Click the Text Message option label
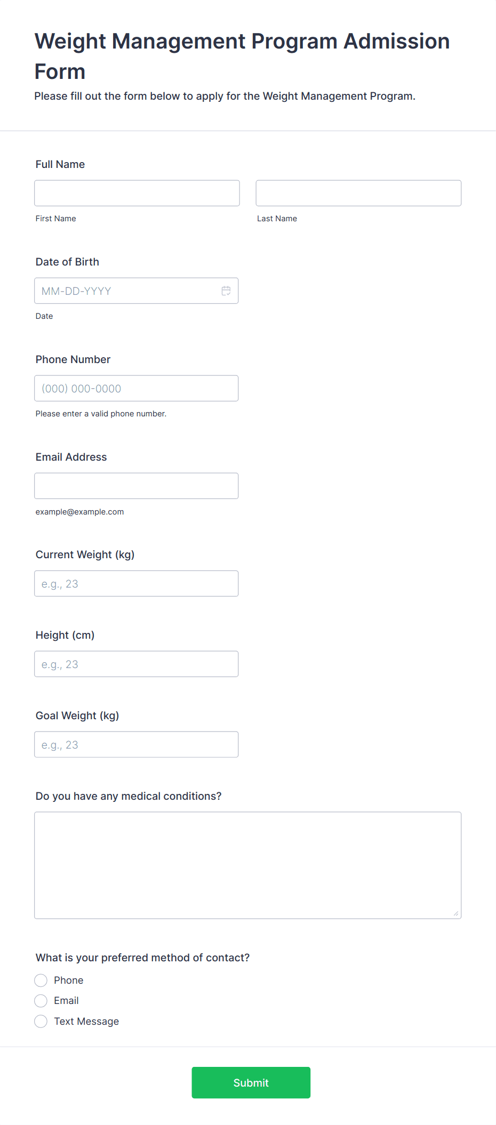Image resolution: width=496 pixels, height=1125 pixels. (86, 1021)
